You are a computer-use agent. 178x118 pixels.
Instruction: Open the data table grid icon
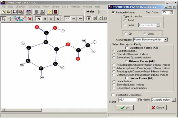tap(29, 12)
